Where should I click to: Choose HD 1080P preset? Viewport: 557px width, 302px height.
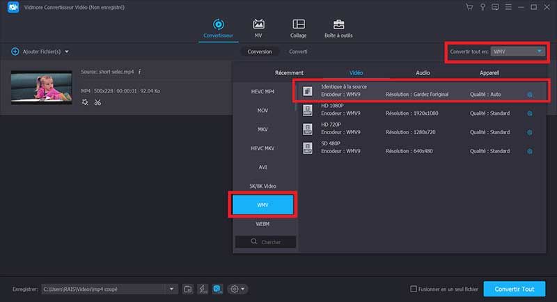(421, 110)
